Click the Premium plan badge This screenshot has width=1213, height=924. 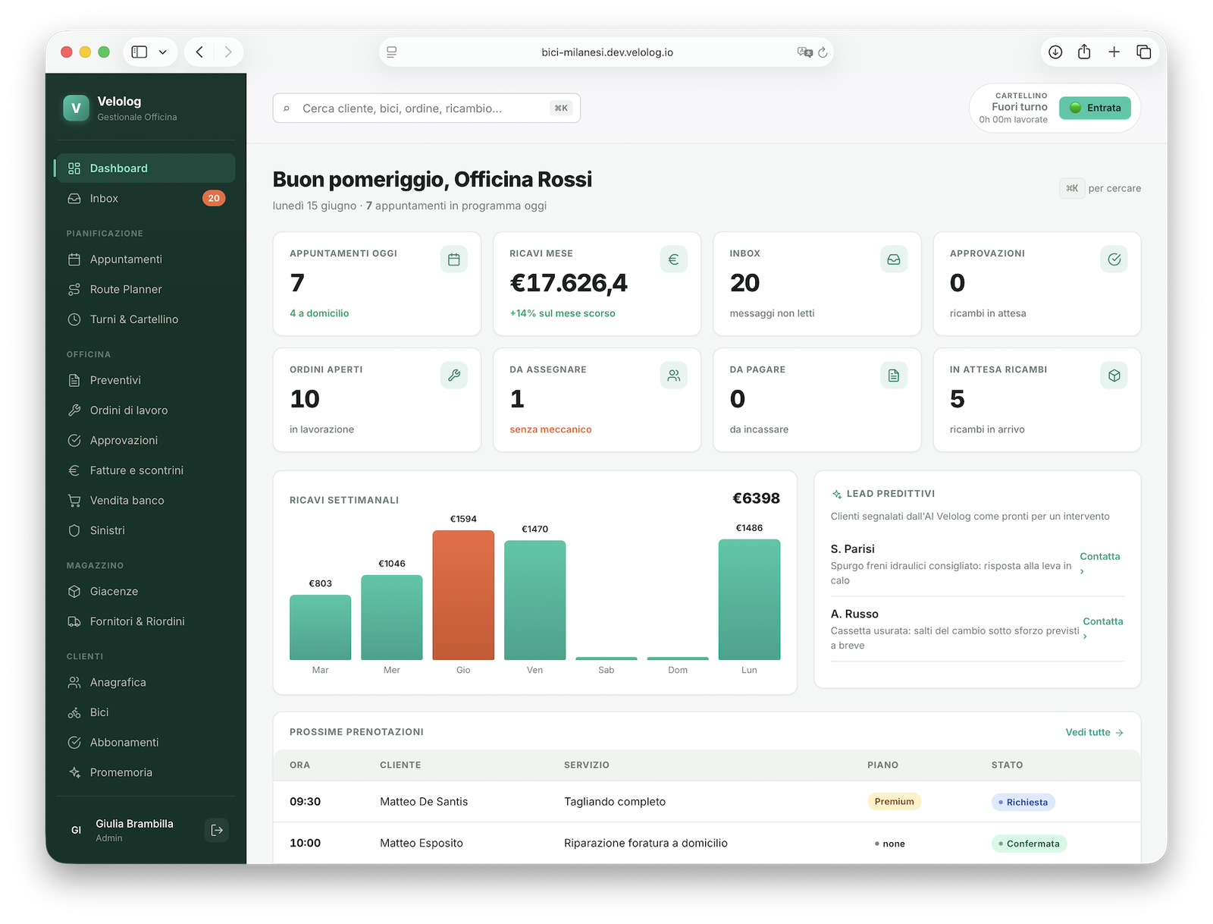coord(895,802)
